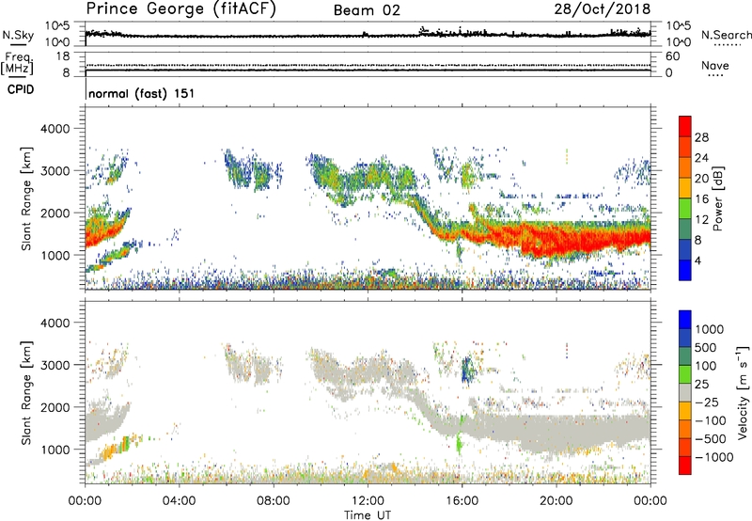Click the strong red power echo near 20:00
This screenshot has height=521, width=752.
[556, 239]
